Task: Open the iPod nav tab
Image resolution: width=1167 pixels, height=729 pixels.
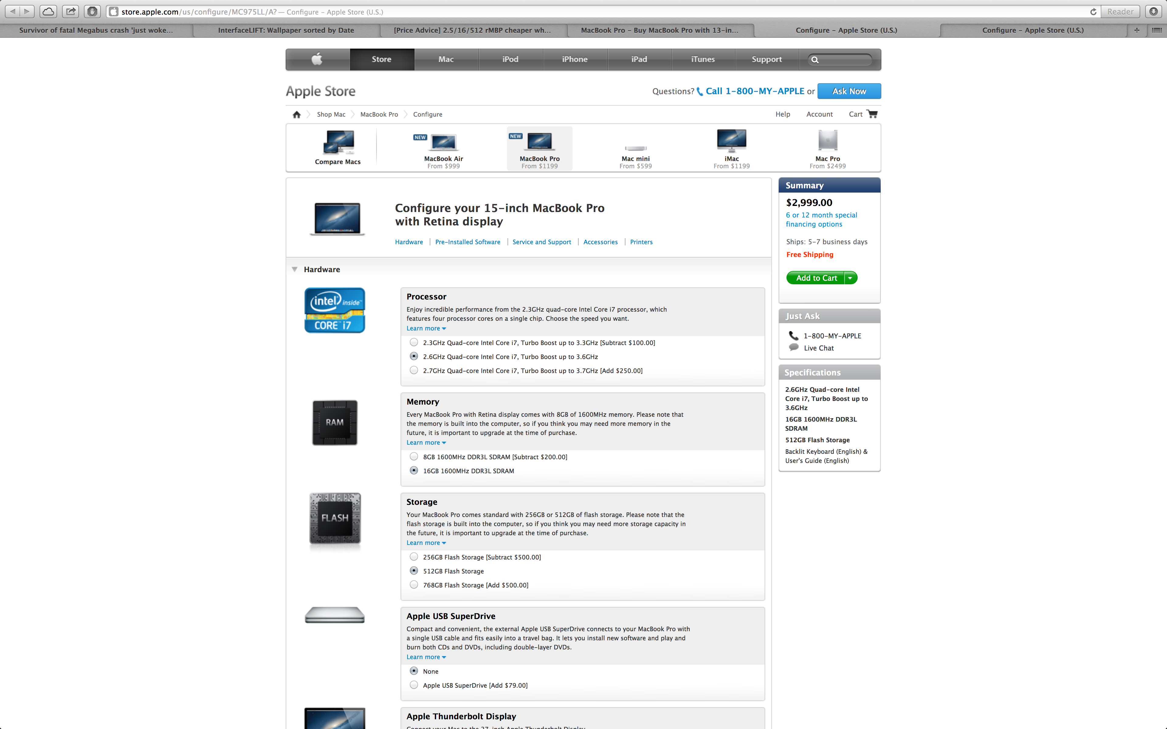Action: (510, 59)
